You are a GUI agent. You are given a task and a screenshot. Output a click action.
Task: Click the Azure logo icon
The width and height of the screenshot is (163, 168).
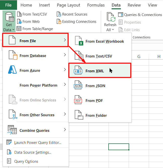13,70
